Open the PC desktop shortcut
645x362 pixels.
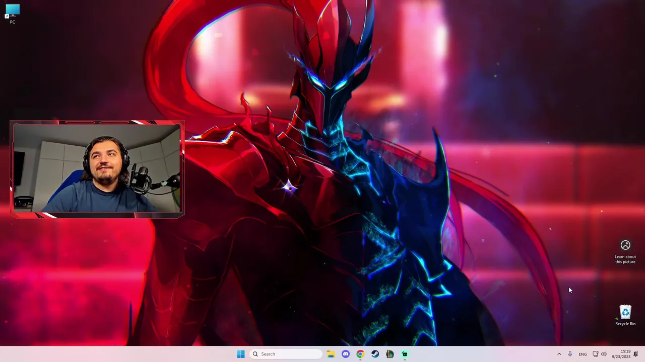(x=12, y=14)
